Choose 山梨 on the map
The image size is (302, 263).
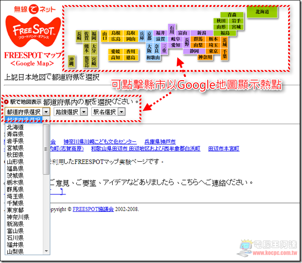(x=198, y=45)
